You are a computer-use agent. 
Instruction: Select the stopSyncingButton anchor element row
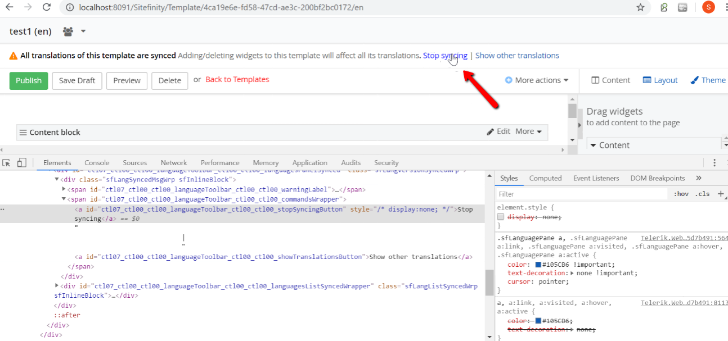coord(242,213)
